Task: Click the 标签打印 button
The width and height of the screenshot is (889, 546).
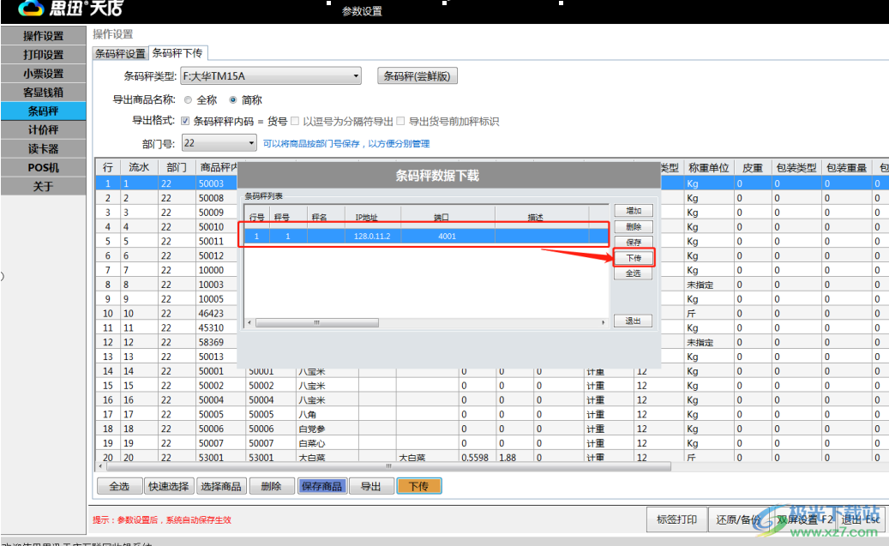Action: [x=677, y=519]
